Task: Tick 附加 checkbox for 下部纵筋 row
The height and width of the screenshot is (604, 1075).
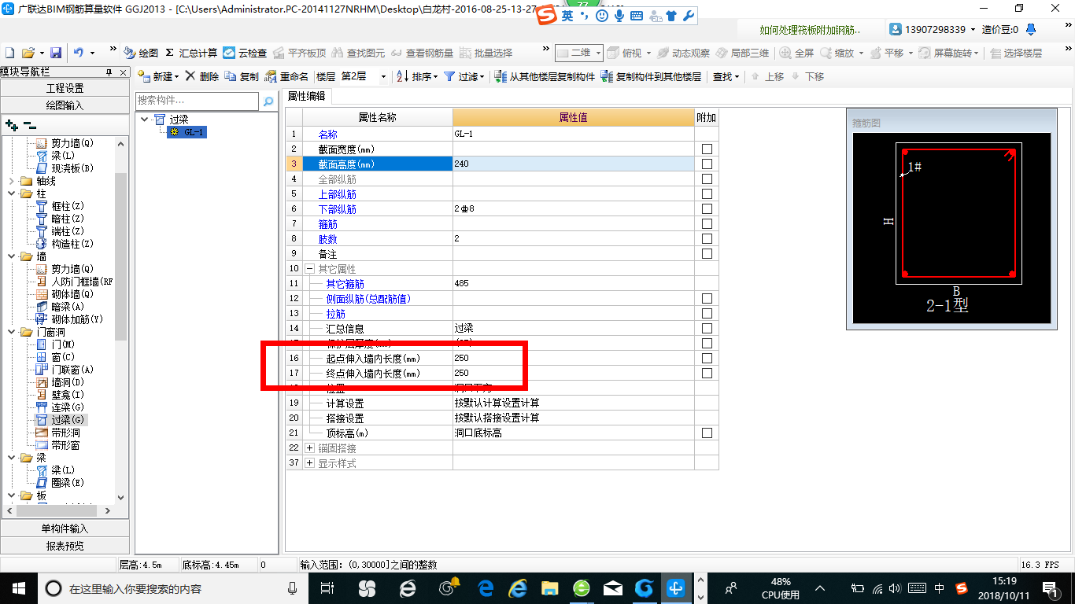Action: click(x=707, y=208)
